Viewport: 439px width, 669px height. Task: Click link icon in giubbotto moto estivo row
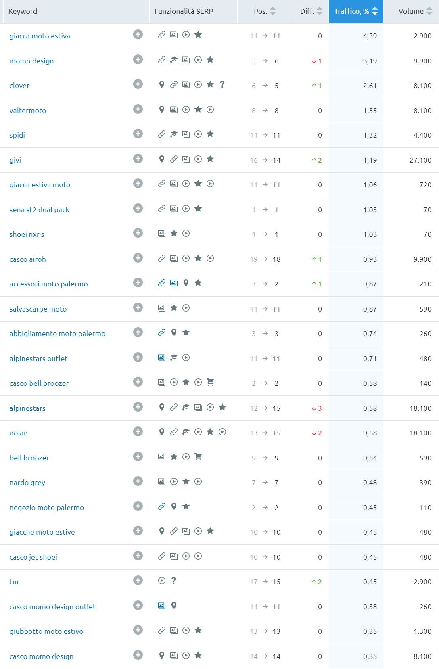[162, 630]
